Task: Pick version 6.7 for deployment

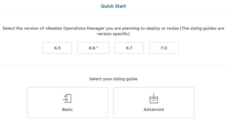Action: (129, 48)
